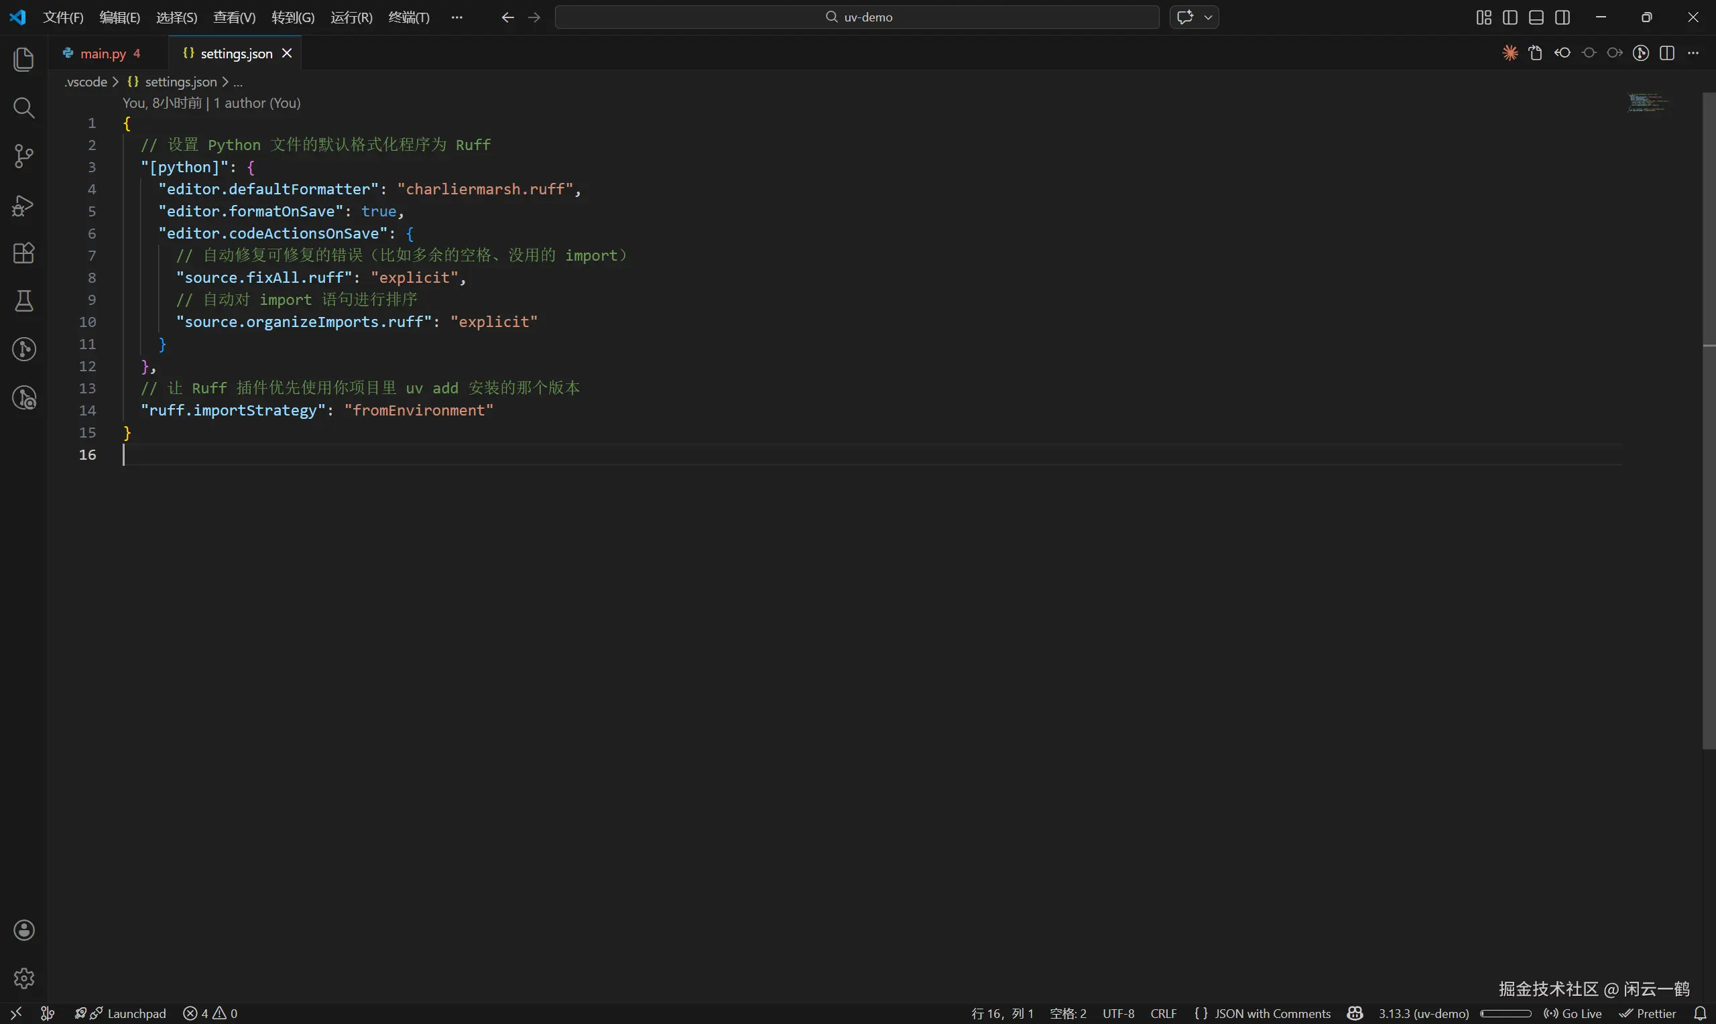Click the errors and warnings count in status bar
Image resolution: width=1716 pixels, height=1024 pixels.
210,1013
